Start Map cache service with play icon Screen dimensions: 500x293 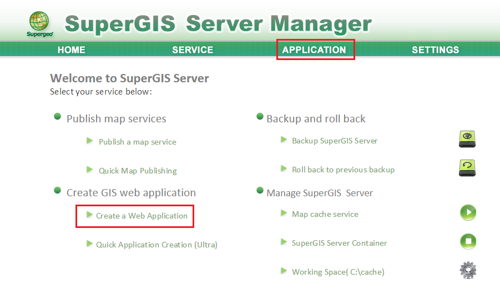pyautogui.click(x=468, y=212)
